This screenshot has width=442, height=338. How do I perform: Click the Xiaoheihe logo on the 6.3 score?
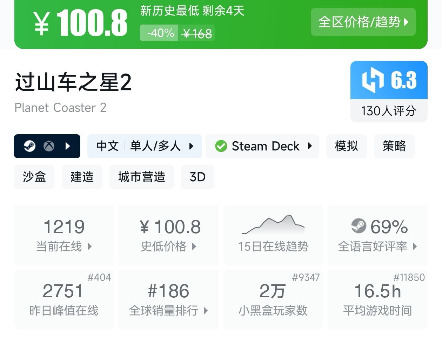click(x=373, y=80)
